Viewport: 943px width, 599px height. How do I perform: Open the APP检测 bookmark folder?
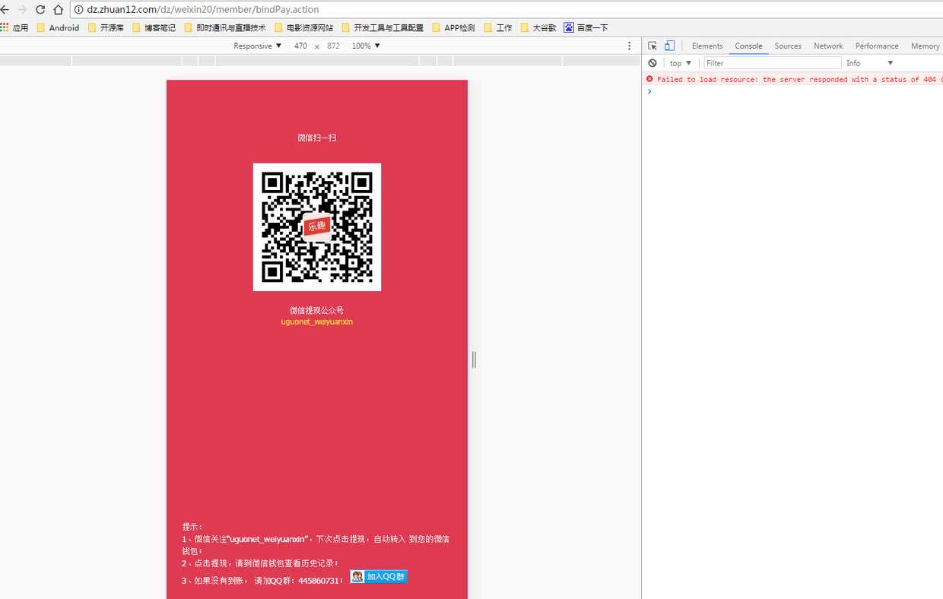point(453,28)
